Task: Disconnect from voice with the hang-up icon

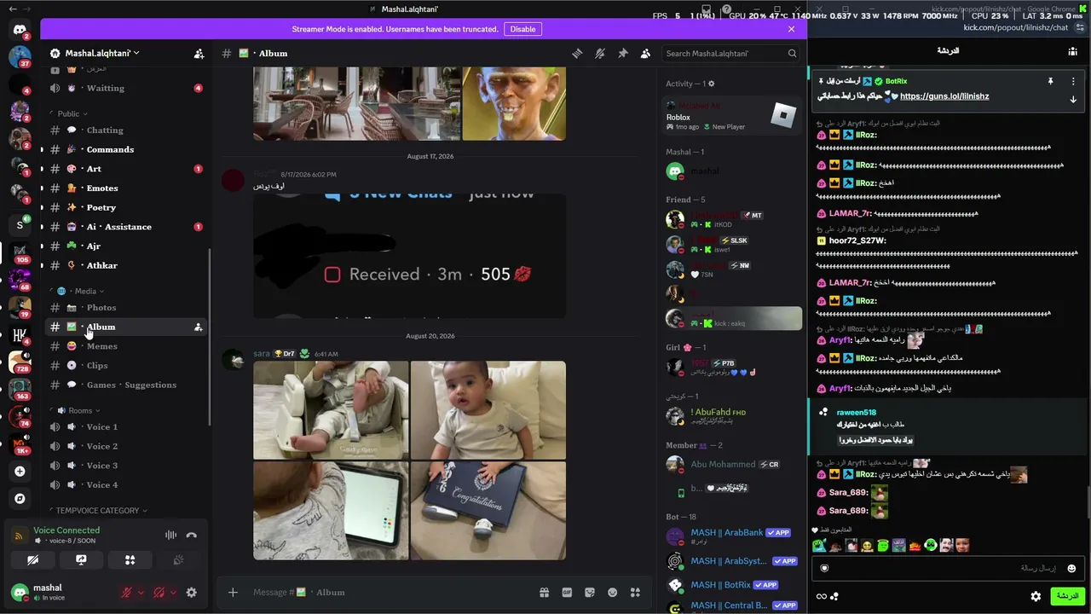Action: [x=192, y=536]
